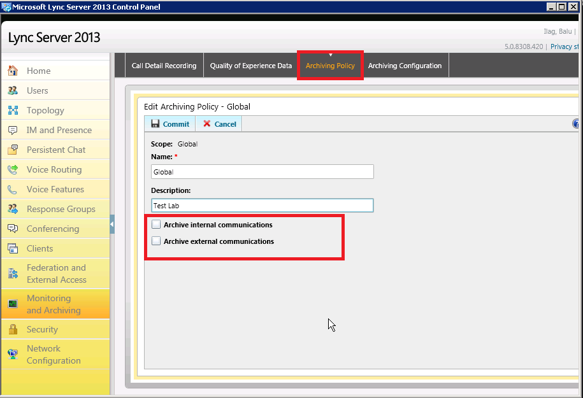Click the Scope Global value text

coord(187,144)
